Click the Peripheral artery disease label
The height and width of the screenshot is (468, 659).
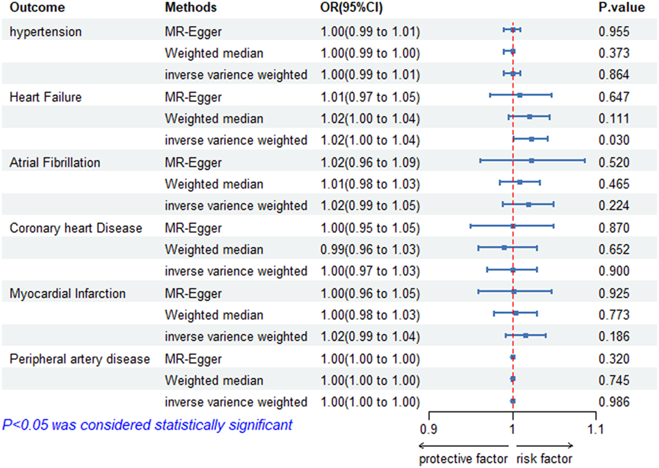[x=80, y=359]
